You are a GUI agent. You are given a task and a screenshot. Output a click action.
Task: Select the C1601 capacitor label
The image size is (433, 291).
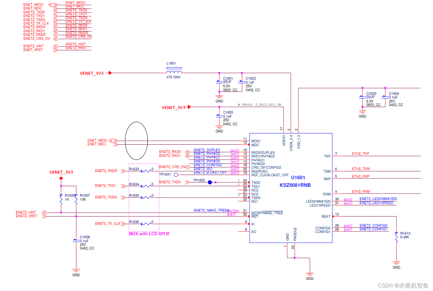click(x=228, y=79)
